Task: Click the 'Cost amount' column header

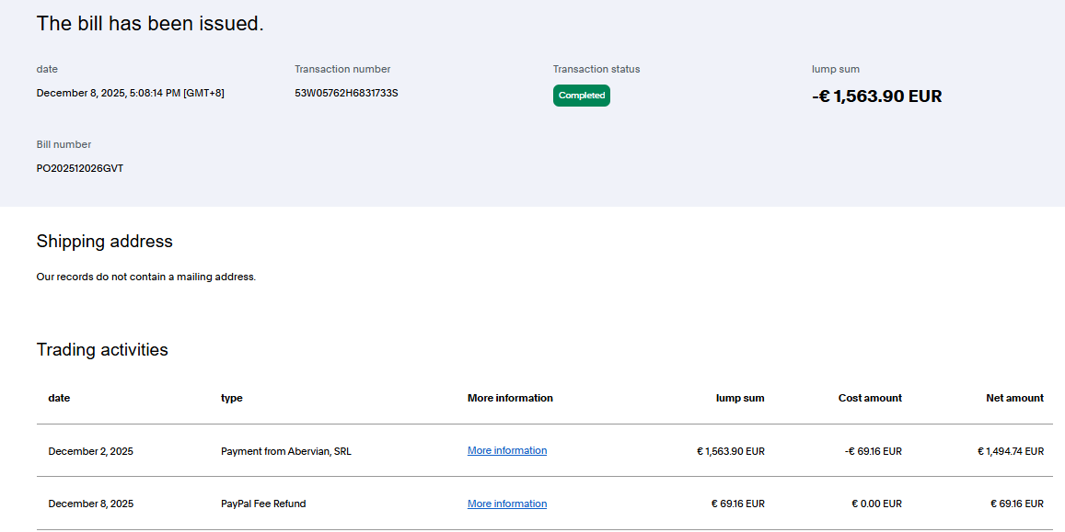Action: (870, 398)
